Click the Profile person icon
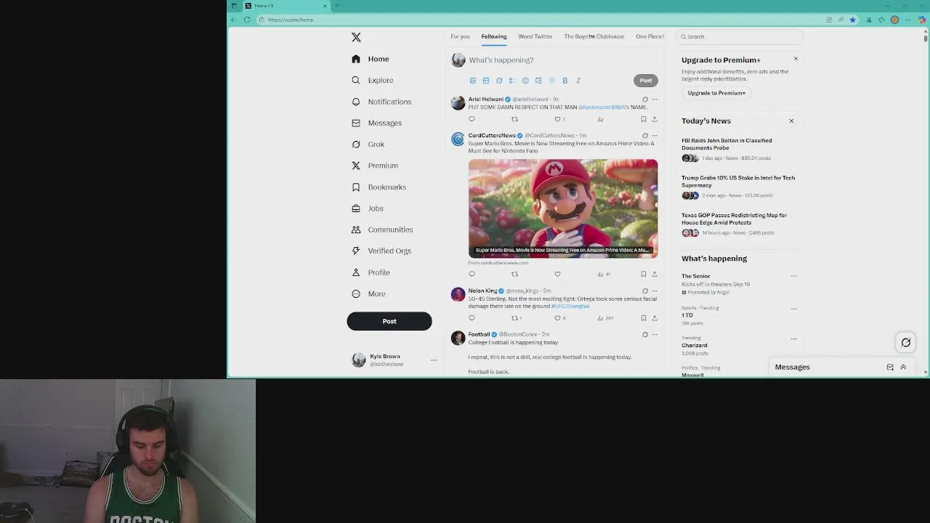 (356, 272)
